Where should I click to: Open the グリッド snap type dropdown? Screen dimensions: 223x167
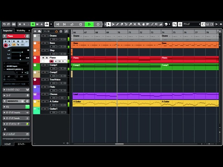191,24
